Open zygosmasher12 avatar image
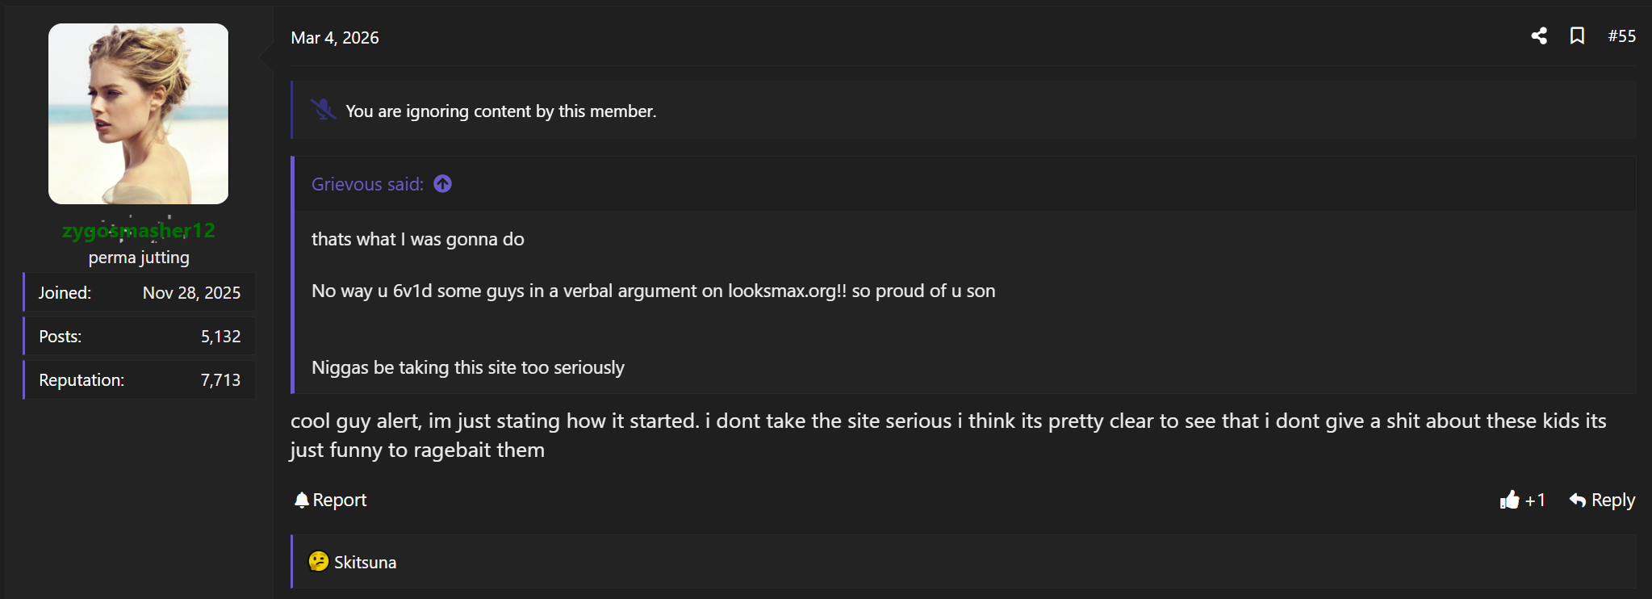The width and height of the screenshot is (1652, 599). point(138,113)
